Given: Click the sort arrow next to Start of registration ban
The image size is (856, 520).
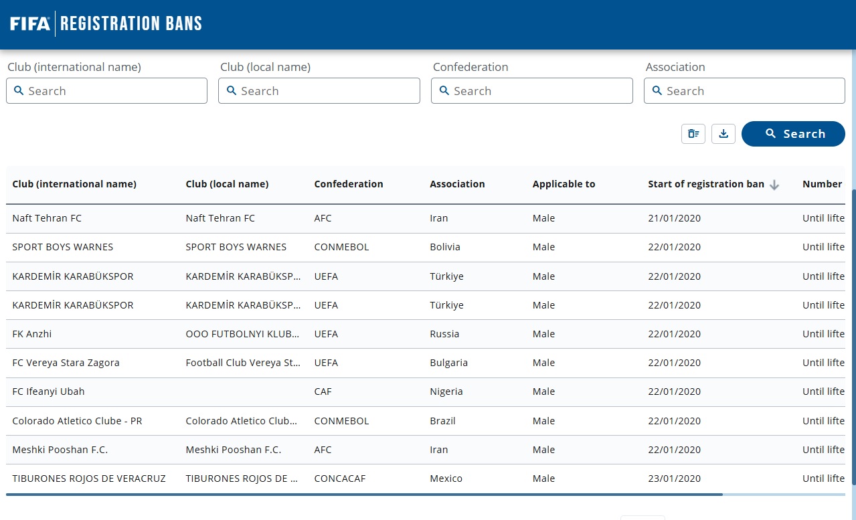Looking at the screenshot, I should click(x=774, y=185).
